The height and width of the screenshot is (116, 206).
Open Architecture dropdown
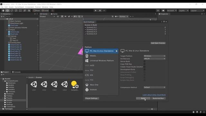[x=154, y=59]
